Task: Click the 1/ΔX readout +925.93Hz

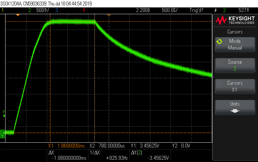Action: pos(117,158)
